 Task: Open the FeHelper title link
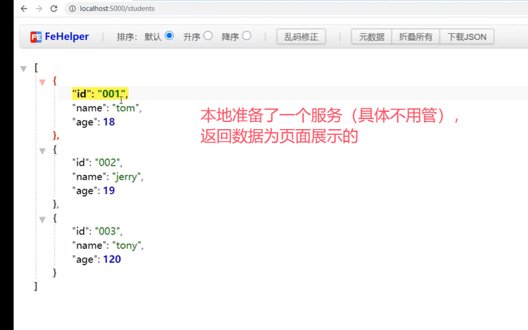click(67, 37)
